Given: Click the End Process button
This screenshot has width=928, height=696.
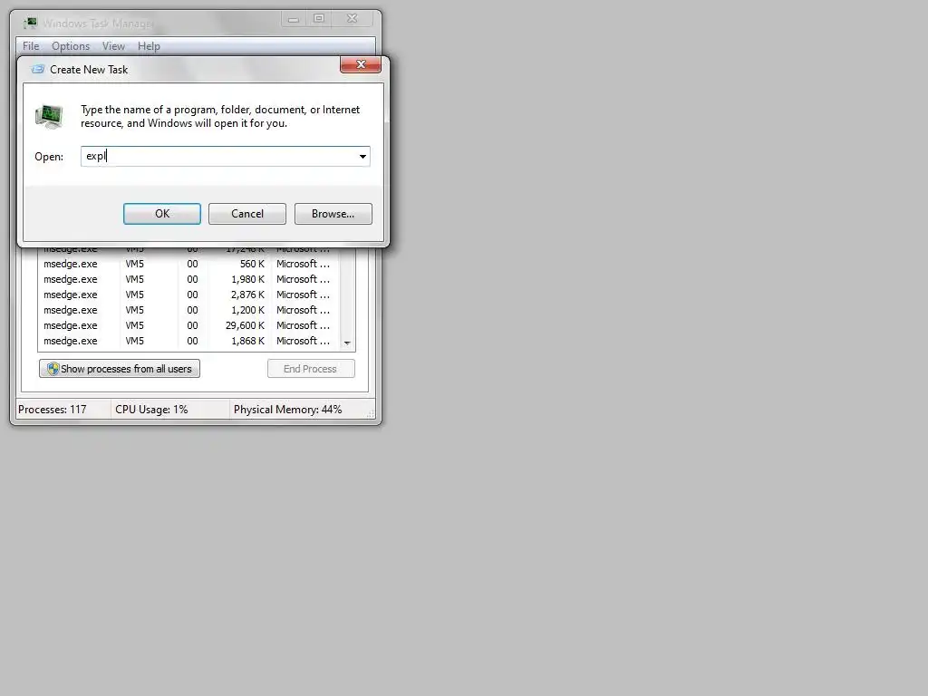Looking at the screenshot, I should pos(311,369).
